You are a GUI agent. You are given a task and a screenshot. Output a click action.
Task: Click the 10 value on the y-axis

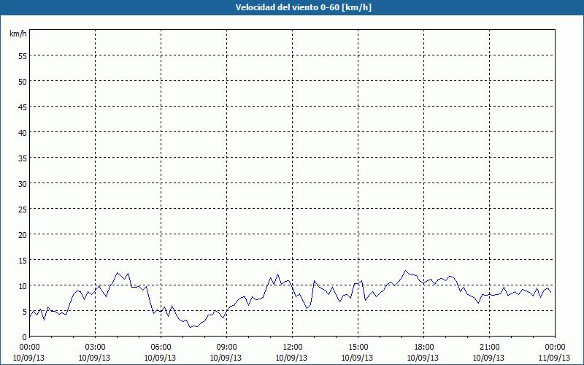[x=23, y=285]
